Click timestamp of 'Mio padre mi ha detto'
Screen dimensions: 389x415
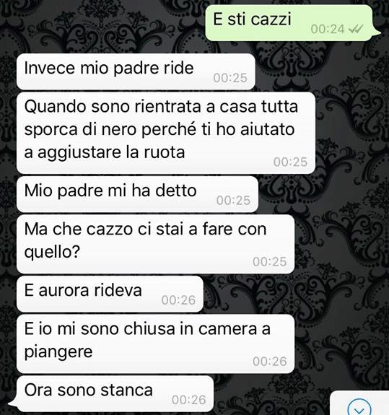click(233, 201)
